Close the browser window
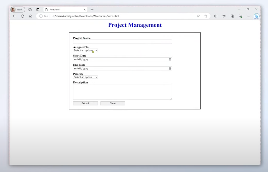 [256, 9]
